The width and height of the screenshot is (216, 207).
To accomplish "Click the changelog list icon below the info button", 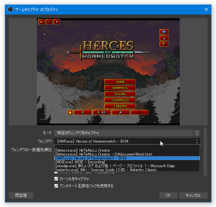I will [x=164, y=44].
